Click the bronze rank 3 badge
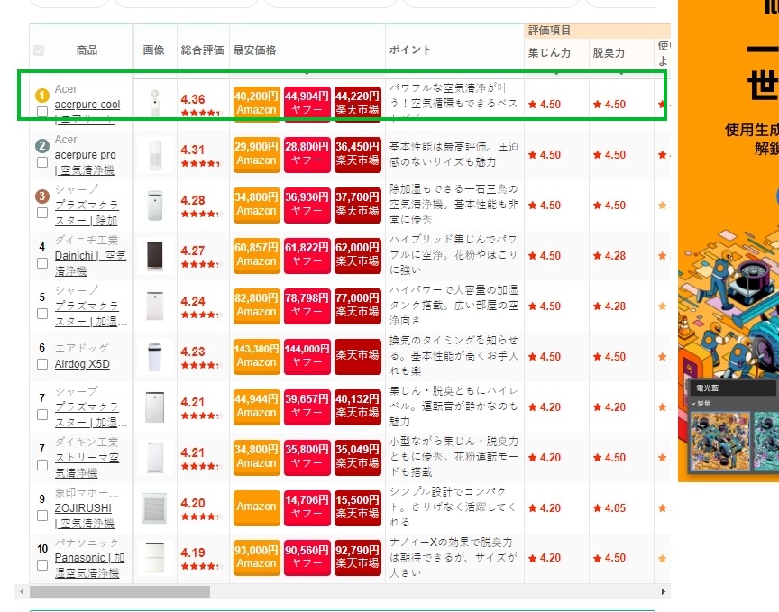 point(42,196)
